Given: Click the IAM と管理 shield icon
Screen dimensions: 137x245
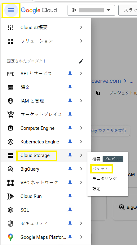Looking at the screenshot, I should click(x=11, y=101).
